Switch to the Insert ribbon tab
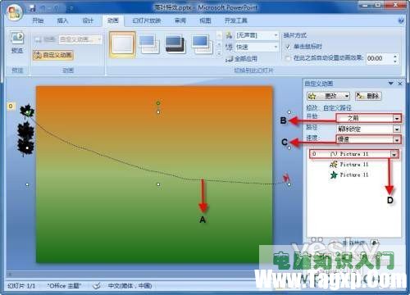 pos(62,20)
